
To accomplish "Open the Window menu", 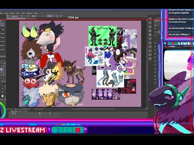I will pos(29,13).
